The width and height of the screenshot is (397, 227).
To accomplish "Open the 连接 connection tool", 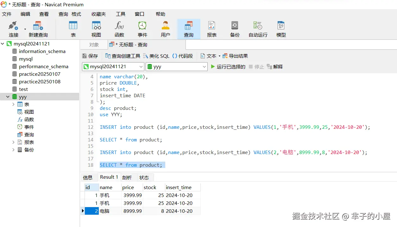I will coord(14,29).
